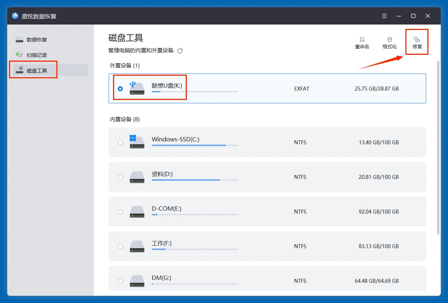The height and width of the screenshot is (303, 448).
Task: Select the 联想U盘(K:) radio button
Action: click(120, 88)
